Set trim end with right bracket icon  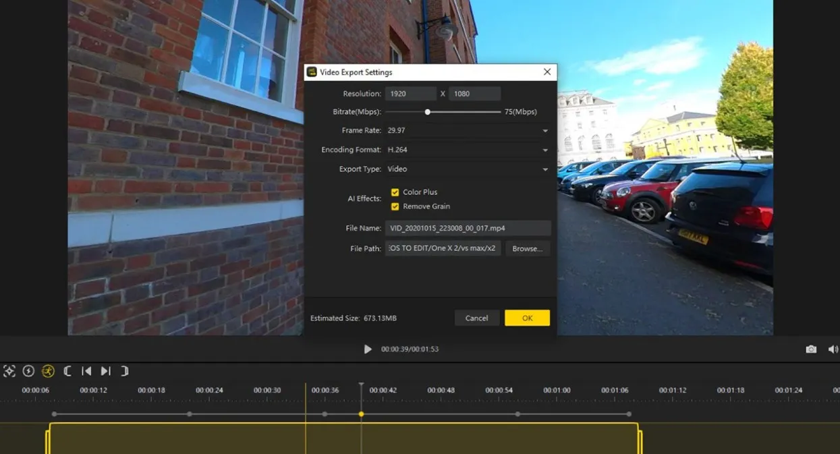pos(125,371)
